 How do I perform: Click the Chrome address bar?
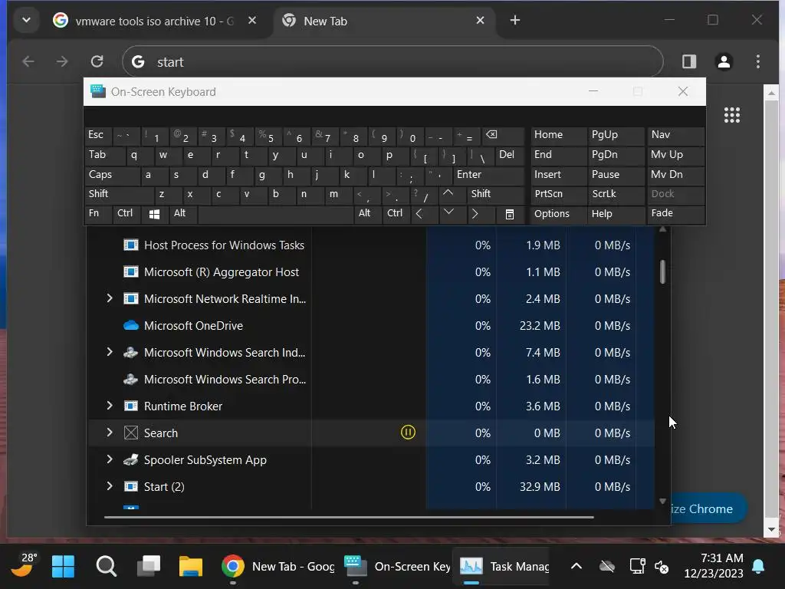tap(392, 61)
